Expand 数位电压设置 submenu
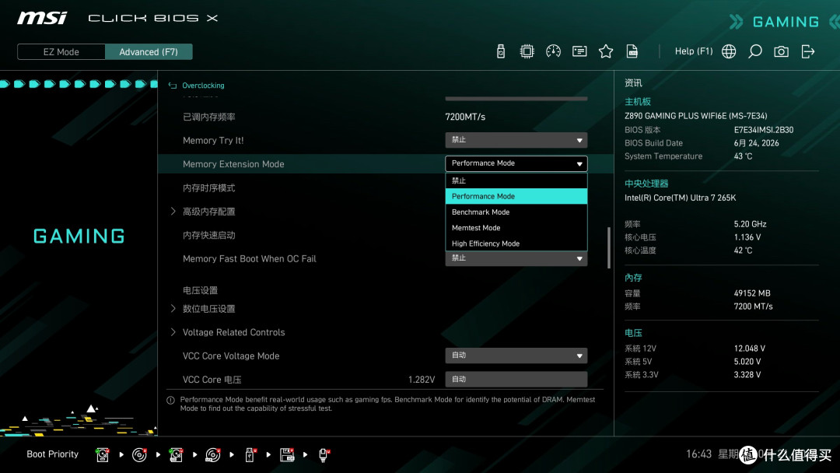The height and width of the screenshot is (473, 840). [209, 309]
